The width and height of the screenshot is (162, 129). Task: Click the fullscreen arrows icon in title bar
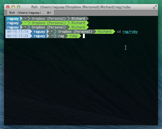tap(155, 7)
